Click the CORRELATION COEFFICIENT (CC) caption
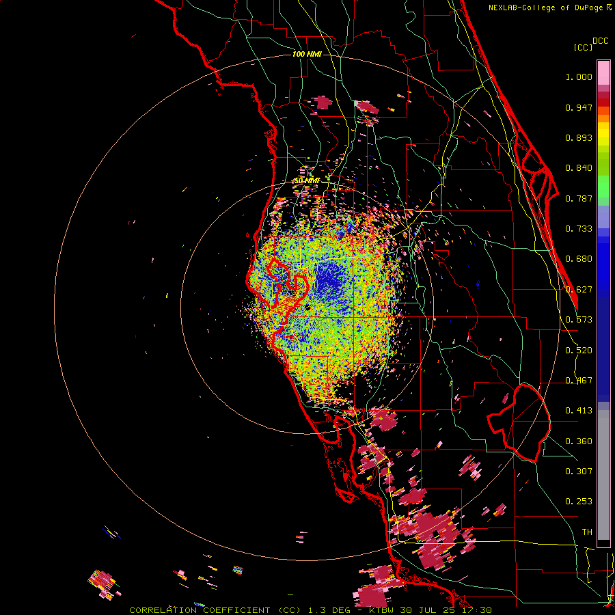Viewport: 615px width, 615px height. tap(215, 610)
